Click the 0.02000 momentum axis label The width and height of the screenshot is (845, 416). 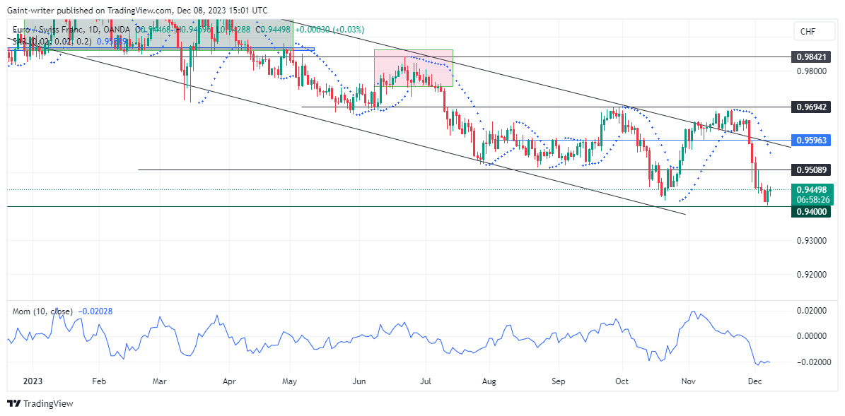(811, 311)
